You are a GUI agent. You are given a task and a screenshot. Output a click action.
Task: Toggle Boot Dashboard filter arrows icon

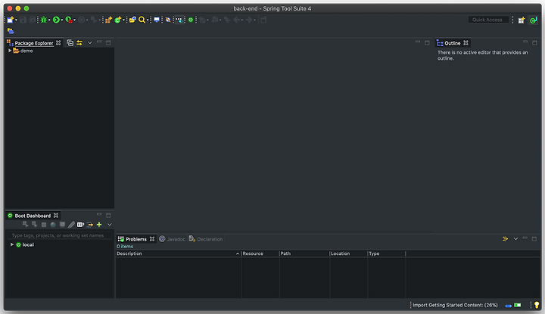90,225
